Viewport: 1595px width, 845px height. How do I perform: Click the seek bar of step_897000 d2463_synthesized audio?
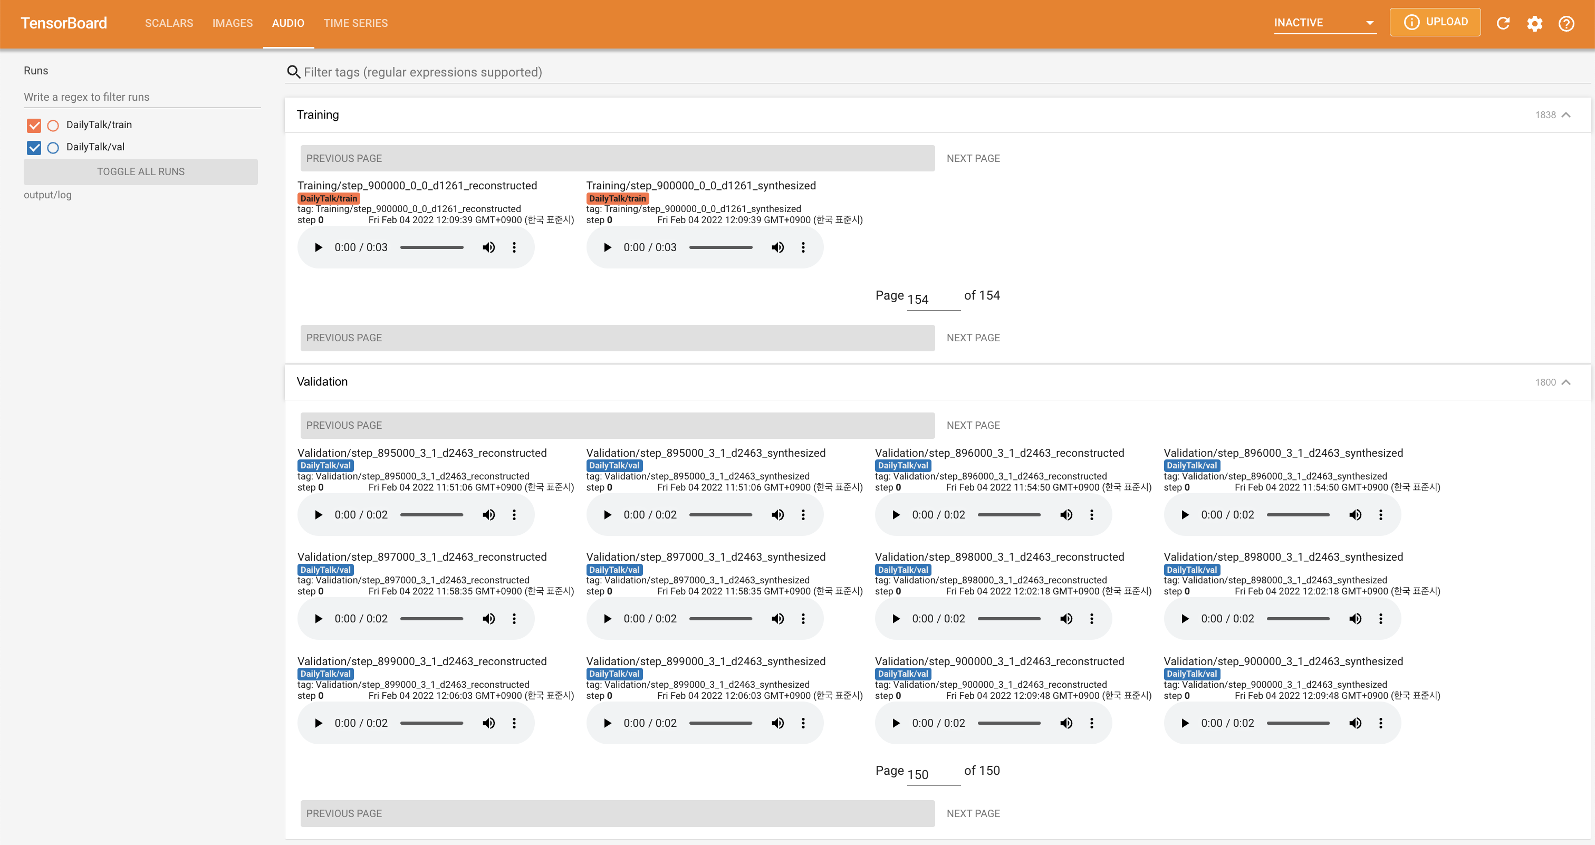pos(720,619)
